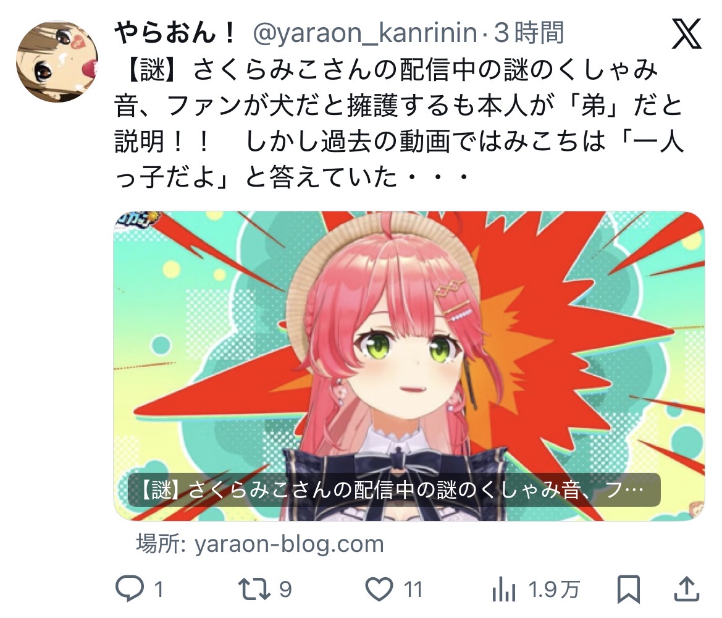Click the card caption overlay starting 【謎】
Screen dimensions: 722x618
tap(393, 490)
